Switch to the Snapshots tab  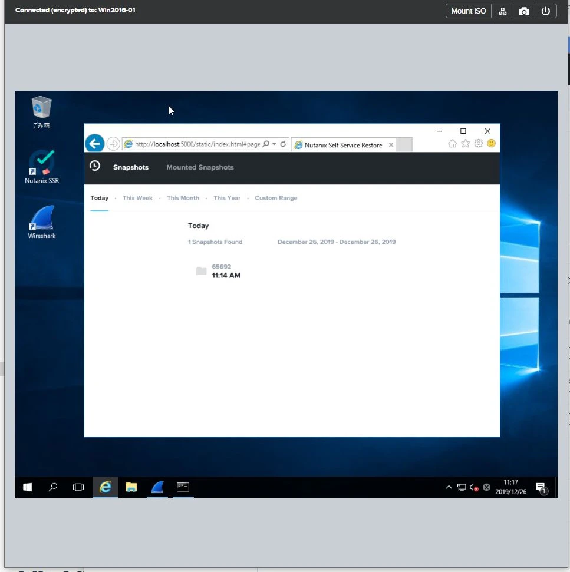point(131,167)
